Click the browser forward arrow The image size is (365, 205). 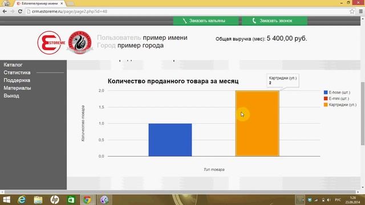(13, 11)
